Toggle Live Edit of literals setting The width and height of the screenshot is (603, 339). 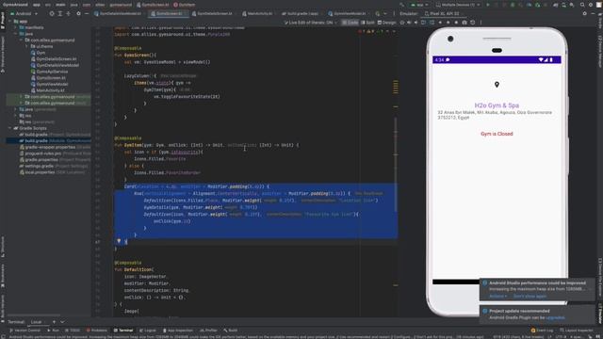[309, 23]
